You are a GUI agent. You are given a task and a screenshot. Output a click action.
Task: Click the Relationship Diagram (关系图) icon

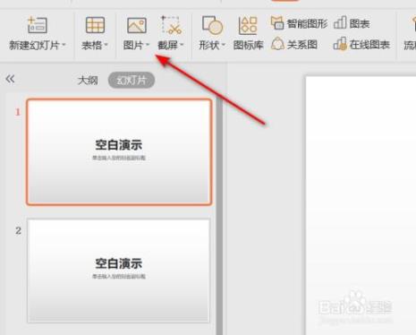pos(277,44)
